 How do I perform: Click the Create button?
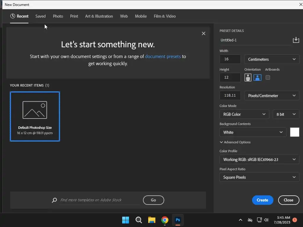(262, 200)
